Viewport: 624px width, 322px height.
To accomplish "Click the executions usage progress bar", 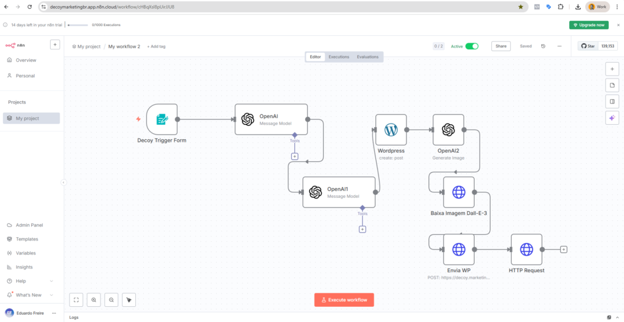I will pos(77,25).
